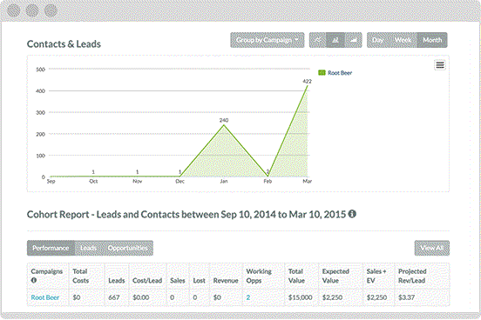This screenshot has height=320, width=481.
Task: Open the Root Beer campaign link
Action: pyautogui.click(x=45, y=297)
